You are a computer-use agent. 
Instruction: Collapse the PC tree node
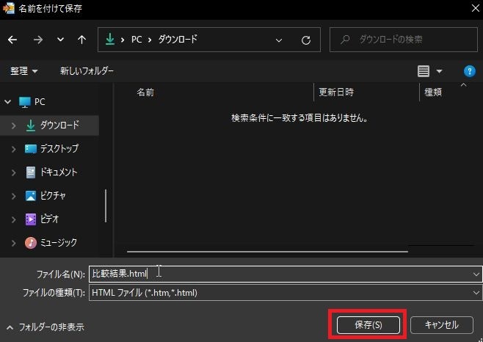tap(7, 102)
